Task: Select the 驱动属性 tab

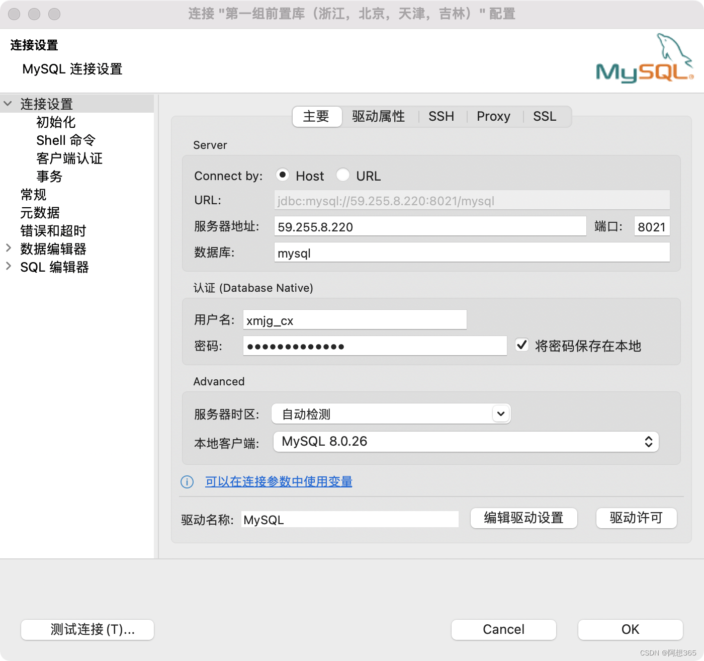Action: [x=379, y=116]
